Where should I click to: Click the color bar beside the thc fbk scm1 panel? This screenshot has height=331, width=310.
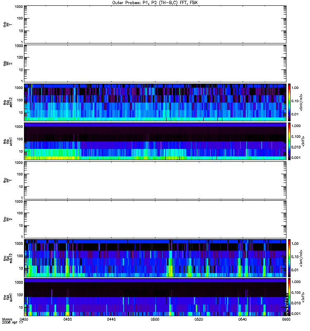click(x=289, y=297)
